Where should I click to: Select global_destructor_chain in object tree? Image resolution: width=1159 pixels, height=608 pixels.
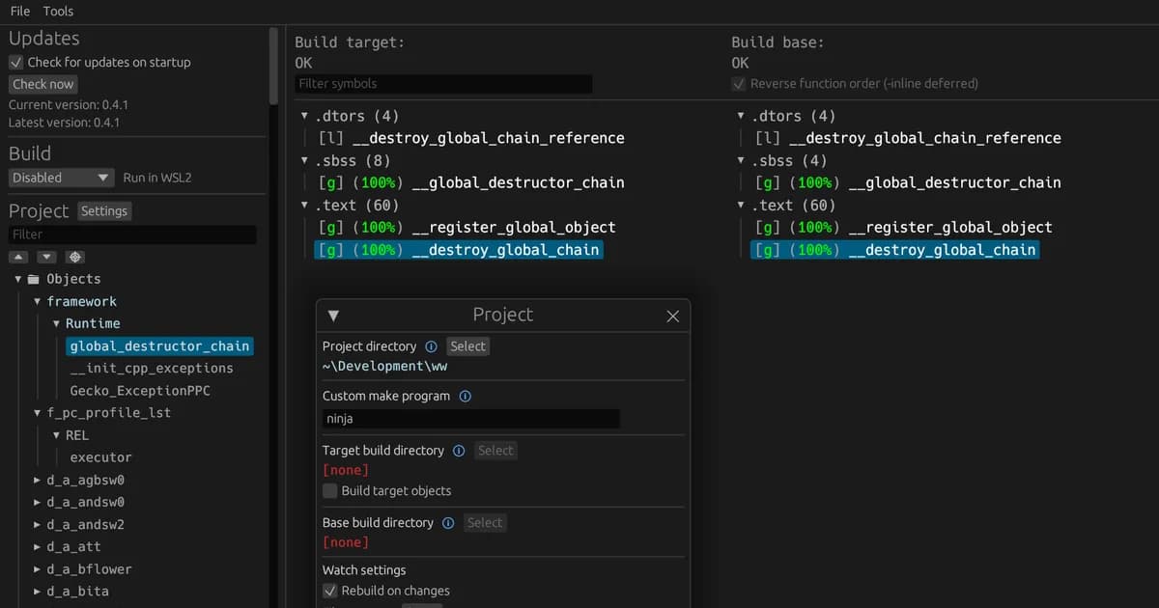pos(159,345)
